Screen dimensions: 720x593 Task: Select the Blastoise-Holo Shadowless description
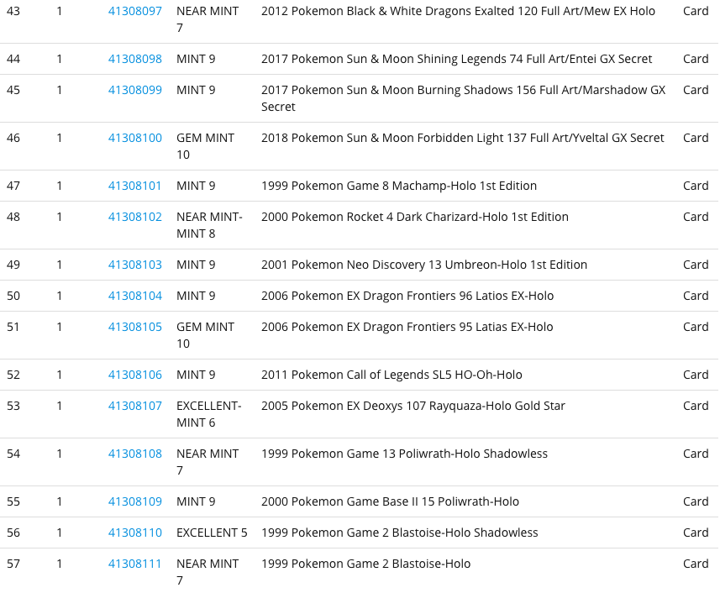400,533
